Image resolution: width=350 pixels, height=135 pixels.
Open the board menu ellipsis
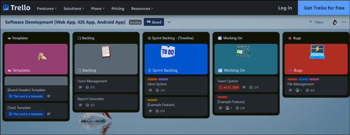(x=344, y=22)
